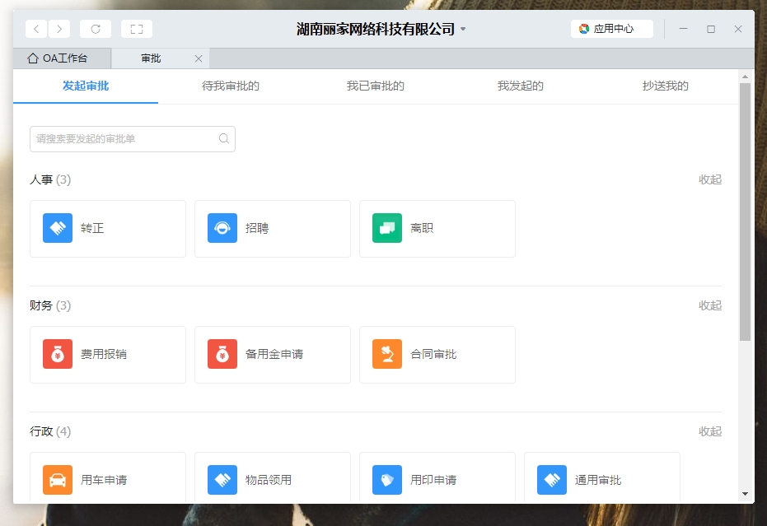This screenshot has height=526, width=767.
Task: Go to the OA工作台 tab
Action: (58, 58)
